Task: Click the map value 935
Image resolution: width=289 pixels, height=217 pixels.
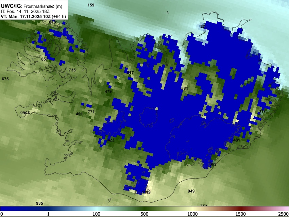Action: (x=39, y=203)
